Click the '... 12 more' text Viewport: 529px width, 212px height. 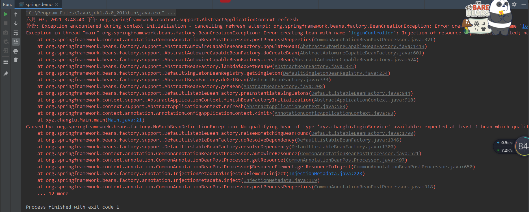coord(53,193)
